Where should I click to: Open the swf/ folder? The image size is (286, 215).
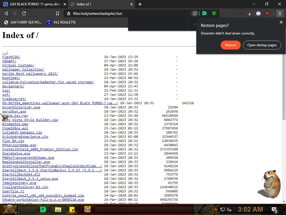tap(6, 95)
